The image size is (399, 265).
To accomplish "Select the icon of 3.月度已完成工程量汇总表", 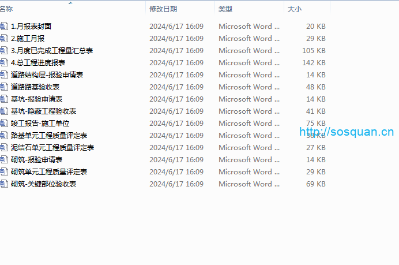I will click(x=5, y=50).
